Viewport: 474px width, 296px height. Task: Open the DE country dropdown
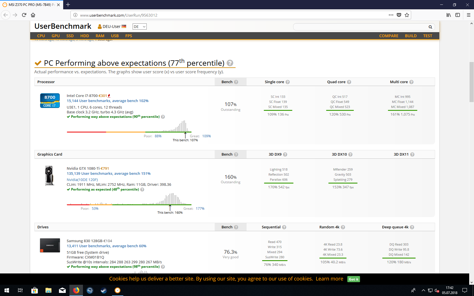click(140, 26)
